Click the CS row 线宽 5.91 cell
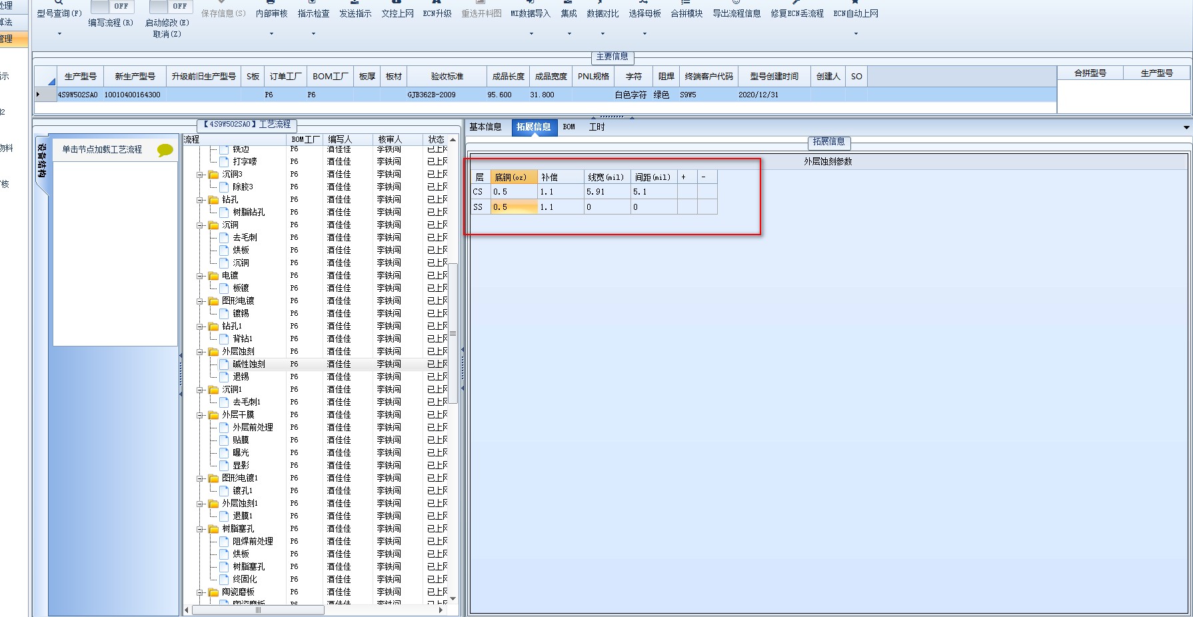This screenshot has width=1193, height=617. point(607,192)
